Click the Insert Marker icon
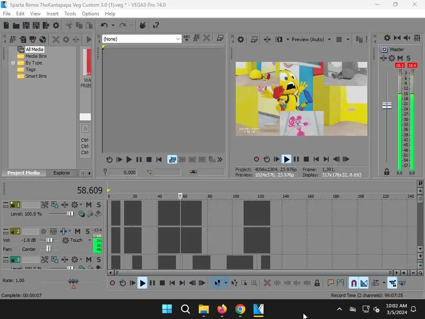 tap(330, 283)
